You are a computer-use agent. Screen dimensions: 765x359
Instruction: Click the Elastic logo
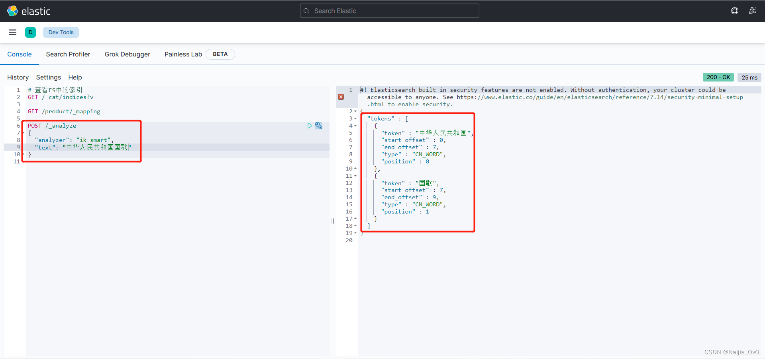(x=29, y=11)
